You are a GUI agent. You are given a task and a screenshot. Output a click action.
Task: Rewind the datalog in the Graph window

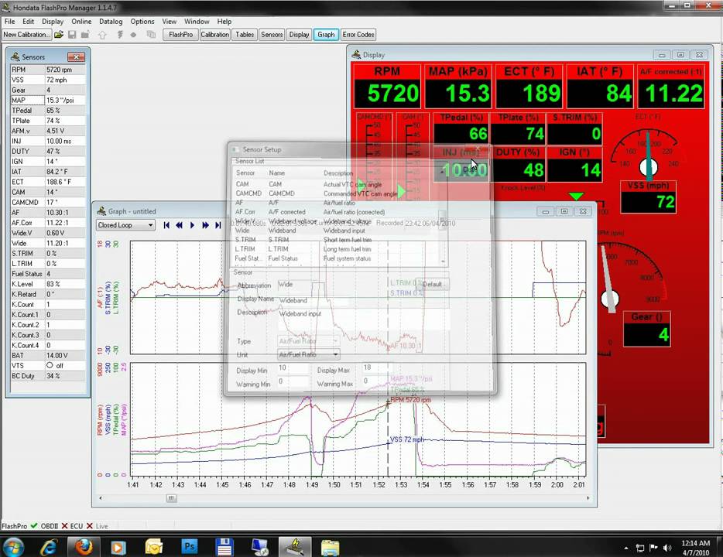(180, 225)
